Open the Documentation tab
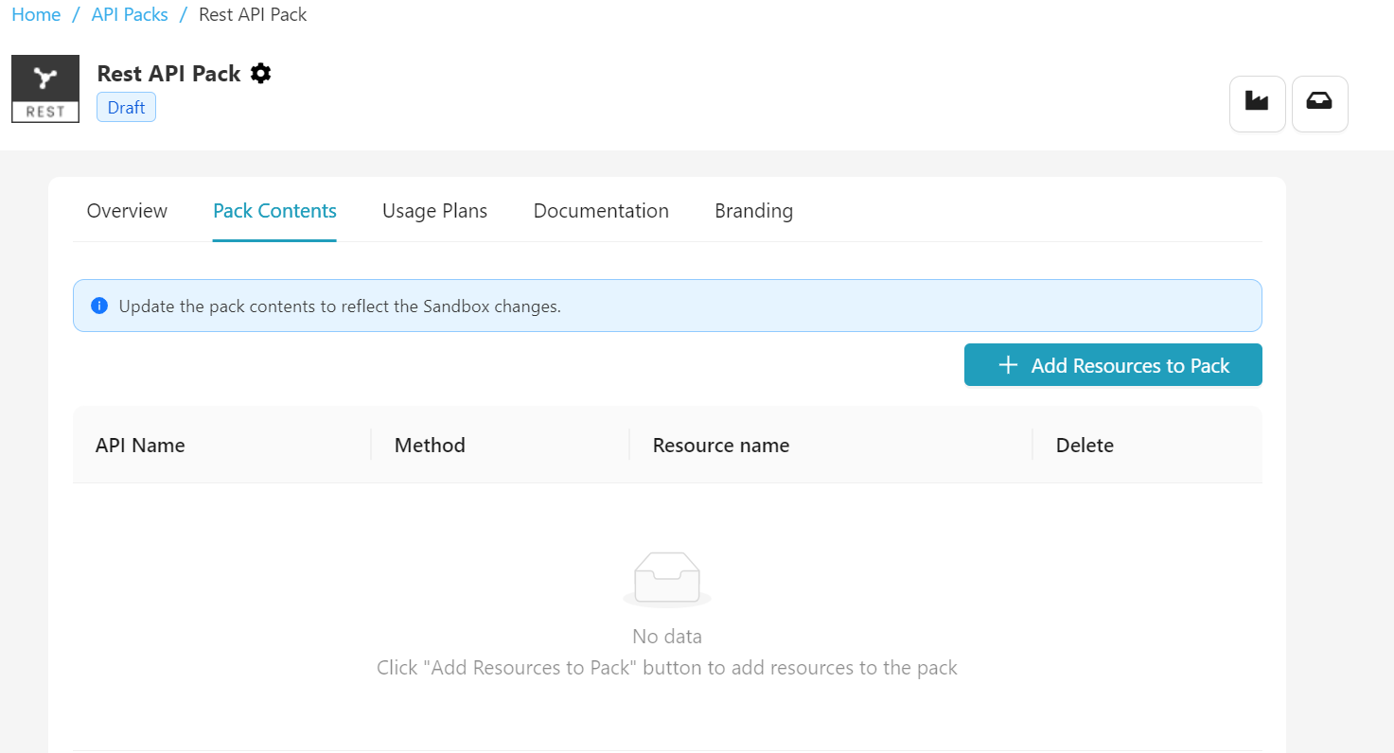1394x753 pixels. click(601, 211)
